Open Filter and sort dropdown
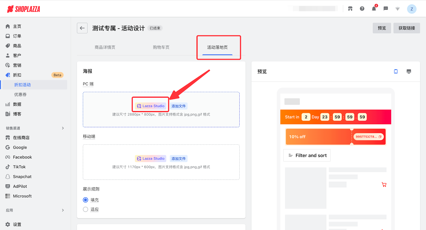Screen dimensions: 426x230 point(307,155)
